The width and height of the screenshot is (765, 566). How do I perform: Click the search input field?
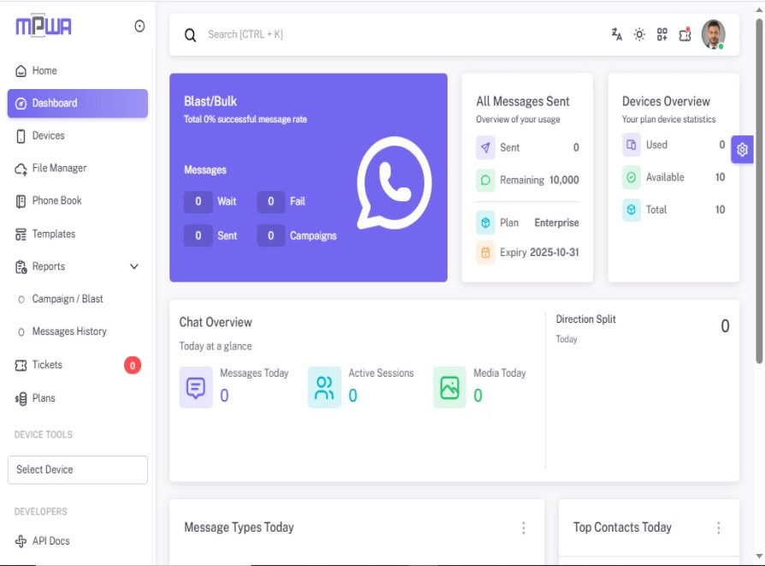(x=385, y=35)
